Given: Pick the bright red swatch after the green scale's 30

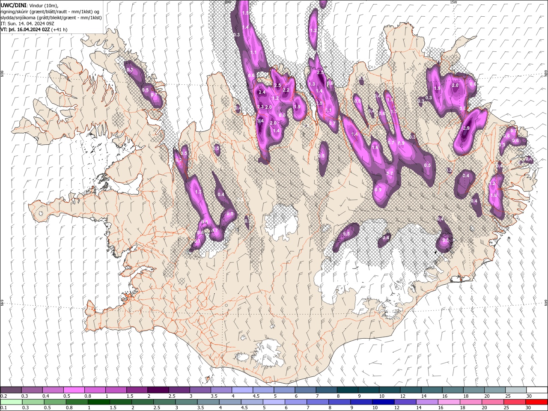Looking at the screenshot, I should coord(536,402).
